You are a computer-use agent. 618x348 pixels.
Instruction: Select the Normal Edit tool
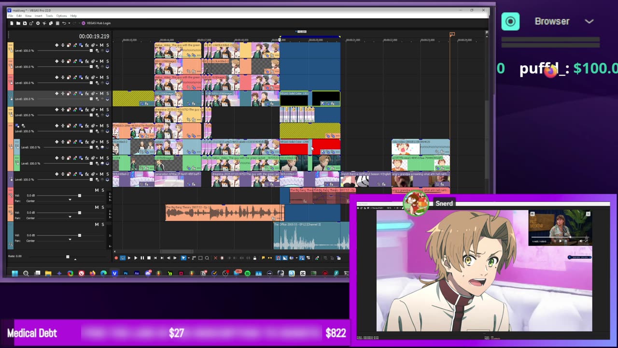183,258
